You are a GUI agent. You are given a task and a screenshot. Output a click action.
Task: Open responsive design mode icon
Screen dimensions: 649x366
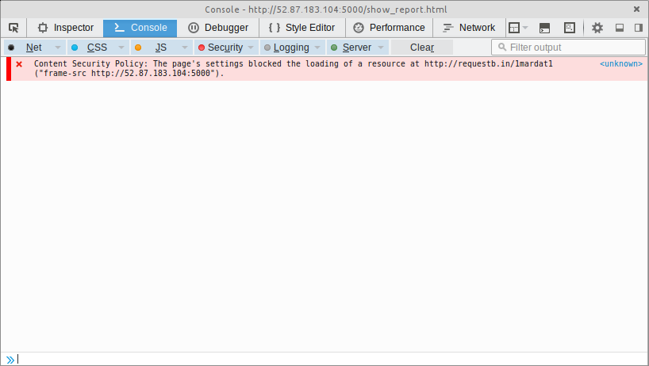pos(570,28)
